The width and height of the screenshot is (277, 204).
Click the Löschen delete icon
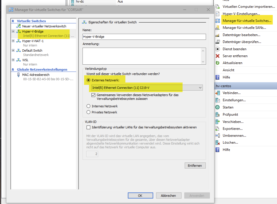click(218, 143)
